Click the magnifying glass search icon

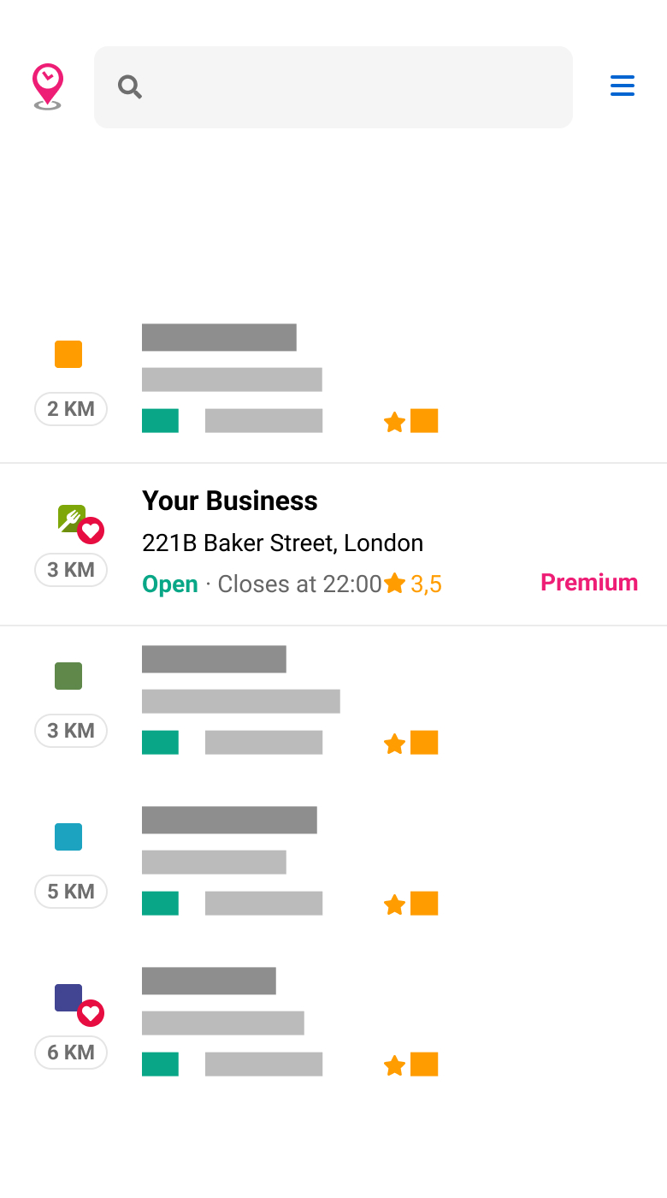tap(130, 86)
